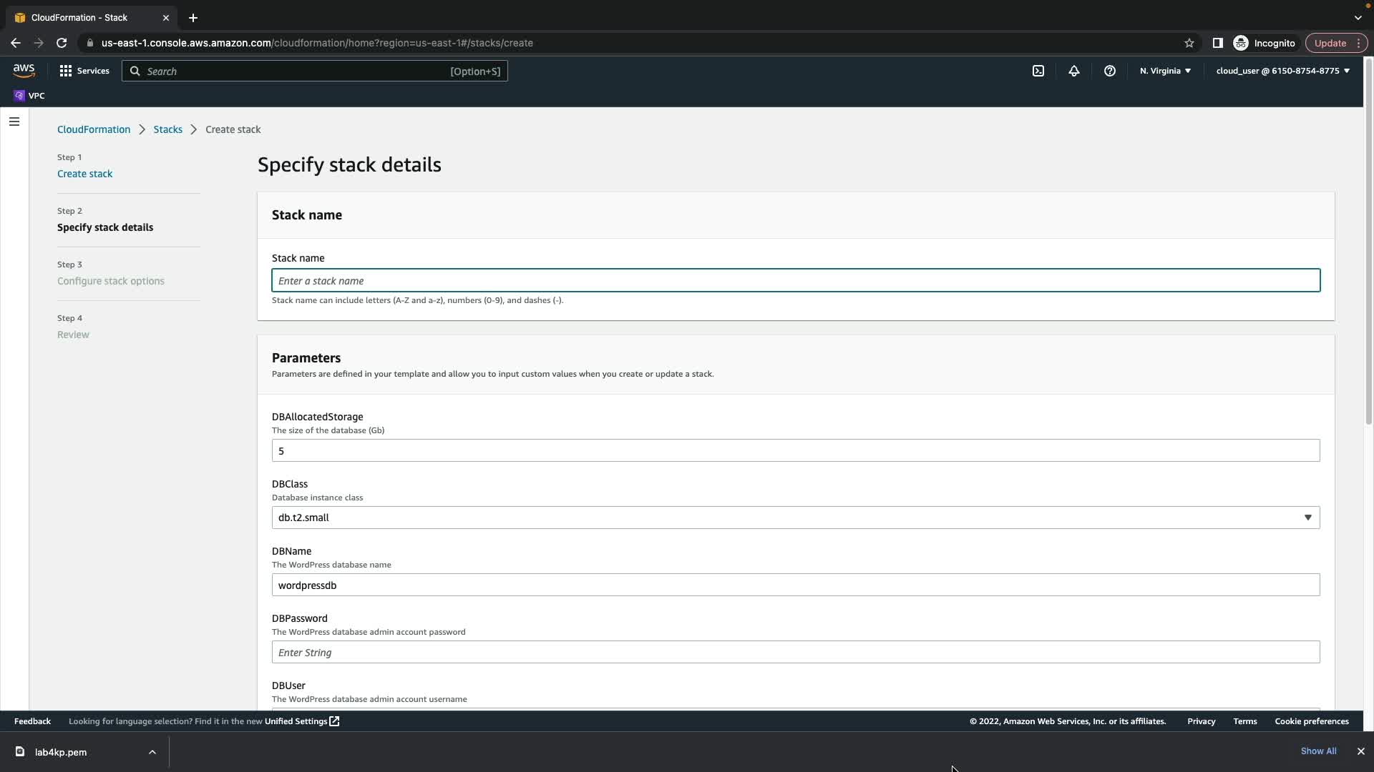Toggle the side navigation hamburger menu

(14, 122)
